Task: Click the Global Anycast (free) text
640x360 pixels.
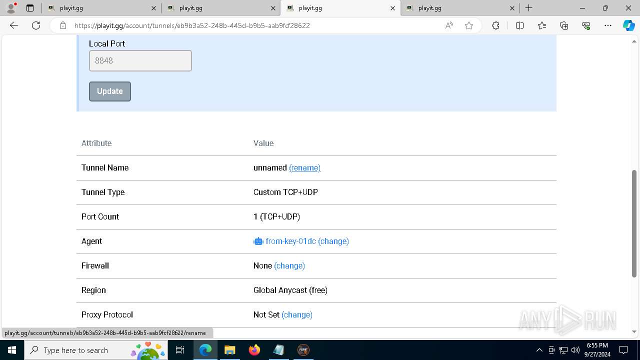Action: (x=290, y=290)
